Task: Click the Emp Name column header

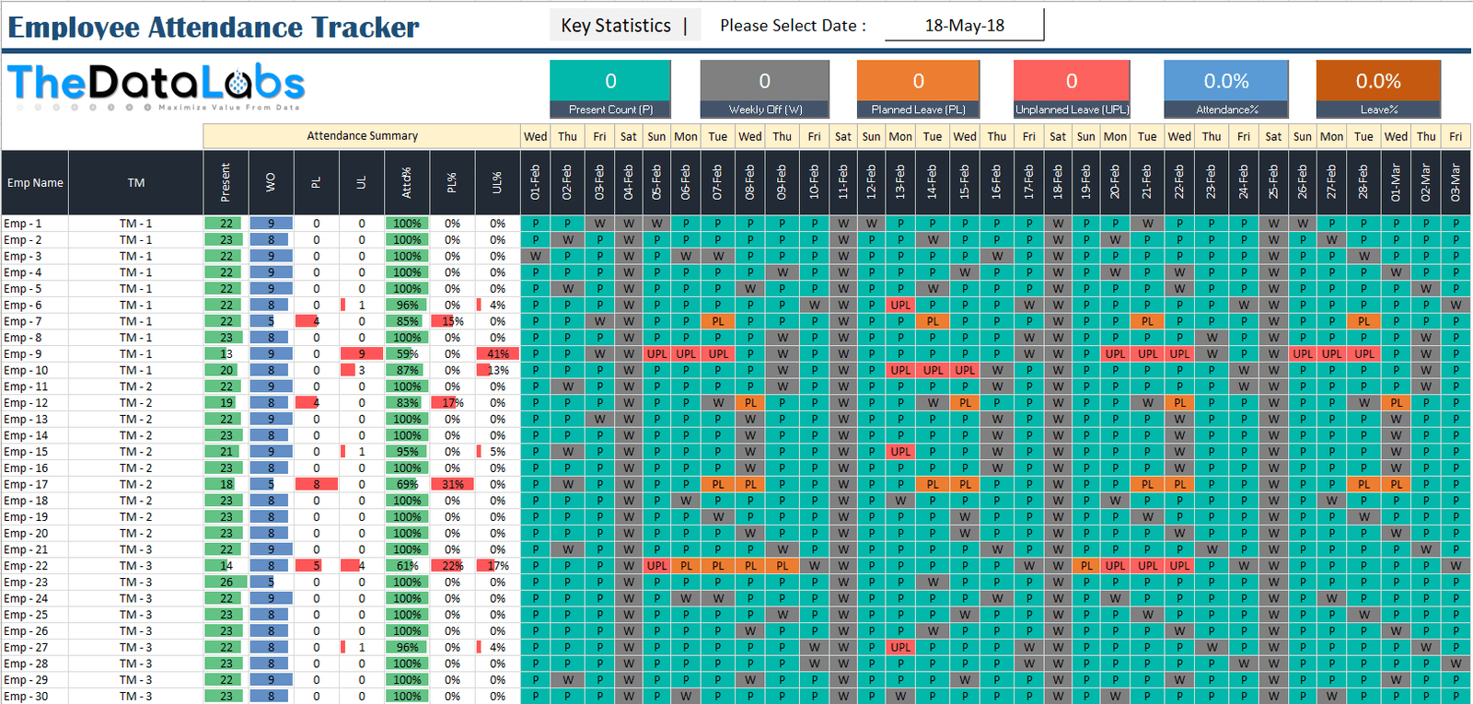Action: coord(35,183)
